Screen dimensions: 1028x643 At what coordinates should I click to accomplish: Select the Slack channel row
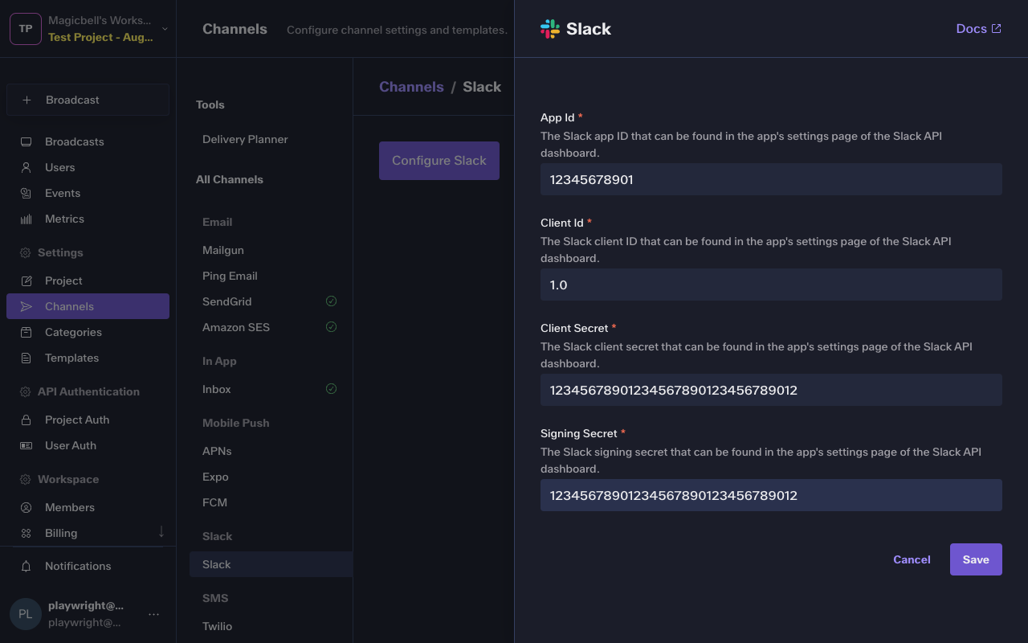tap(271, 564)
